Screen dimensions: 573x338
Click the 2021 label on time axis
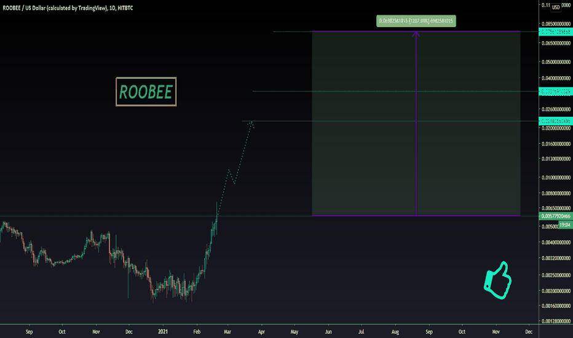(163, 331)
